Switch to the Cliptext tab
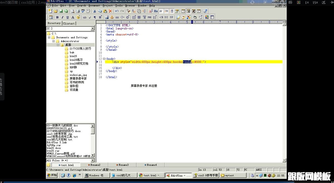334x183 pixels. point(69,23)
